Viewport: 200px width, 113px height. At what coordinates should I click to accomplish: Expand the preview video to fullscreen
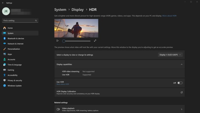95,41
